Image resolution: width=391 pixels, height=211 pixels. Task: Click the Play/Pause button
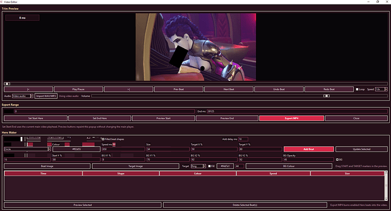click(79, 89)
